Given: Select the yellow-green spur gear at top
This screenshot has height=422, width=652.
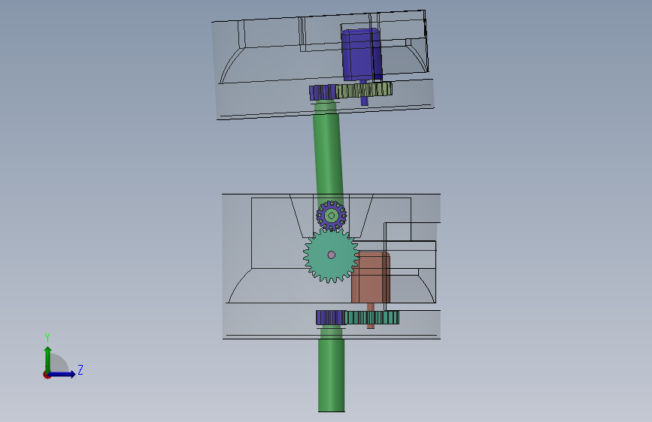Looking at the screenshot, I should (364, 90).
